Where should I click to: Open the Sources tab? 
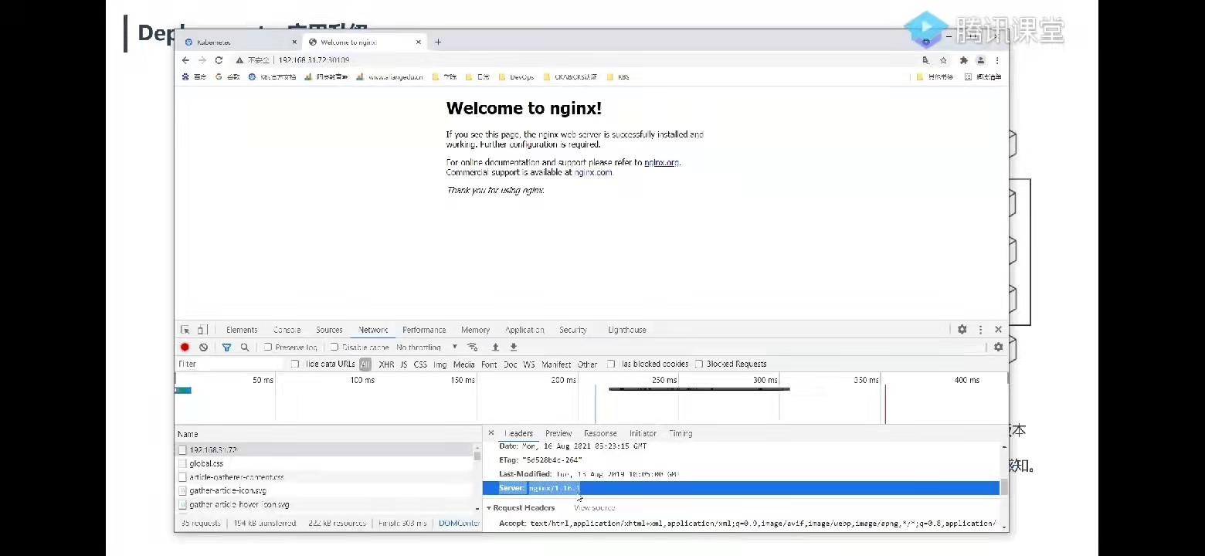click(x=329, y=330)
